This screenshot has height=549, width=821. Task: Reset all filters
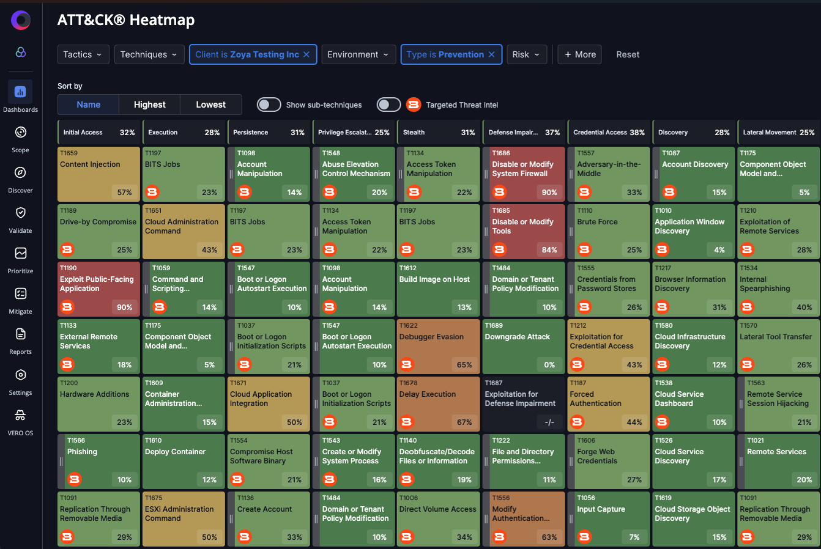tap(628, 54)
